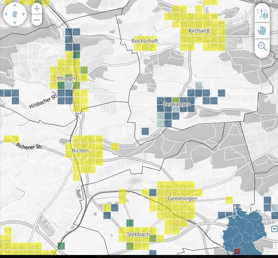Click the Ittlingen town label

point(67,78)
